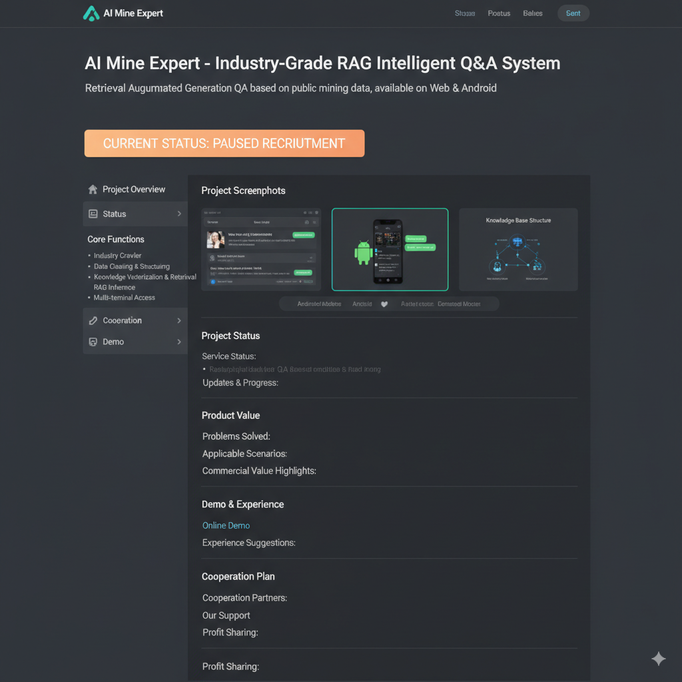Viewport: 682px width, 682px height.
Task: Click the Demo icon in sidebar
Action: (x=93, y=342)
